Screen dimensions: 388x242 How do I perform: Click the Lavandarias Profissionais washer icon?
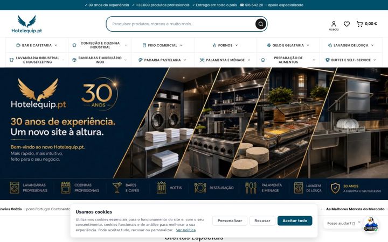coord(15,188)
